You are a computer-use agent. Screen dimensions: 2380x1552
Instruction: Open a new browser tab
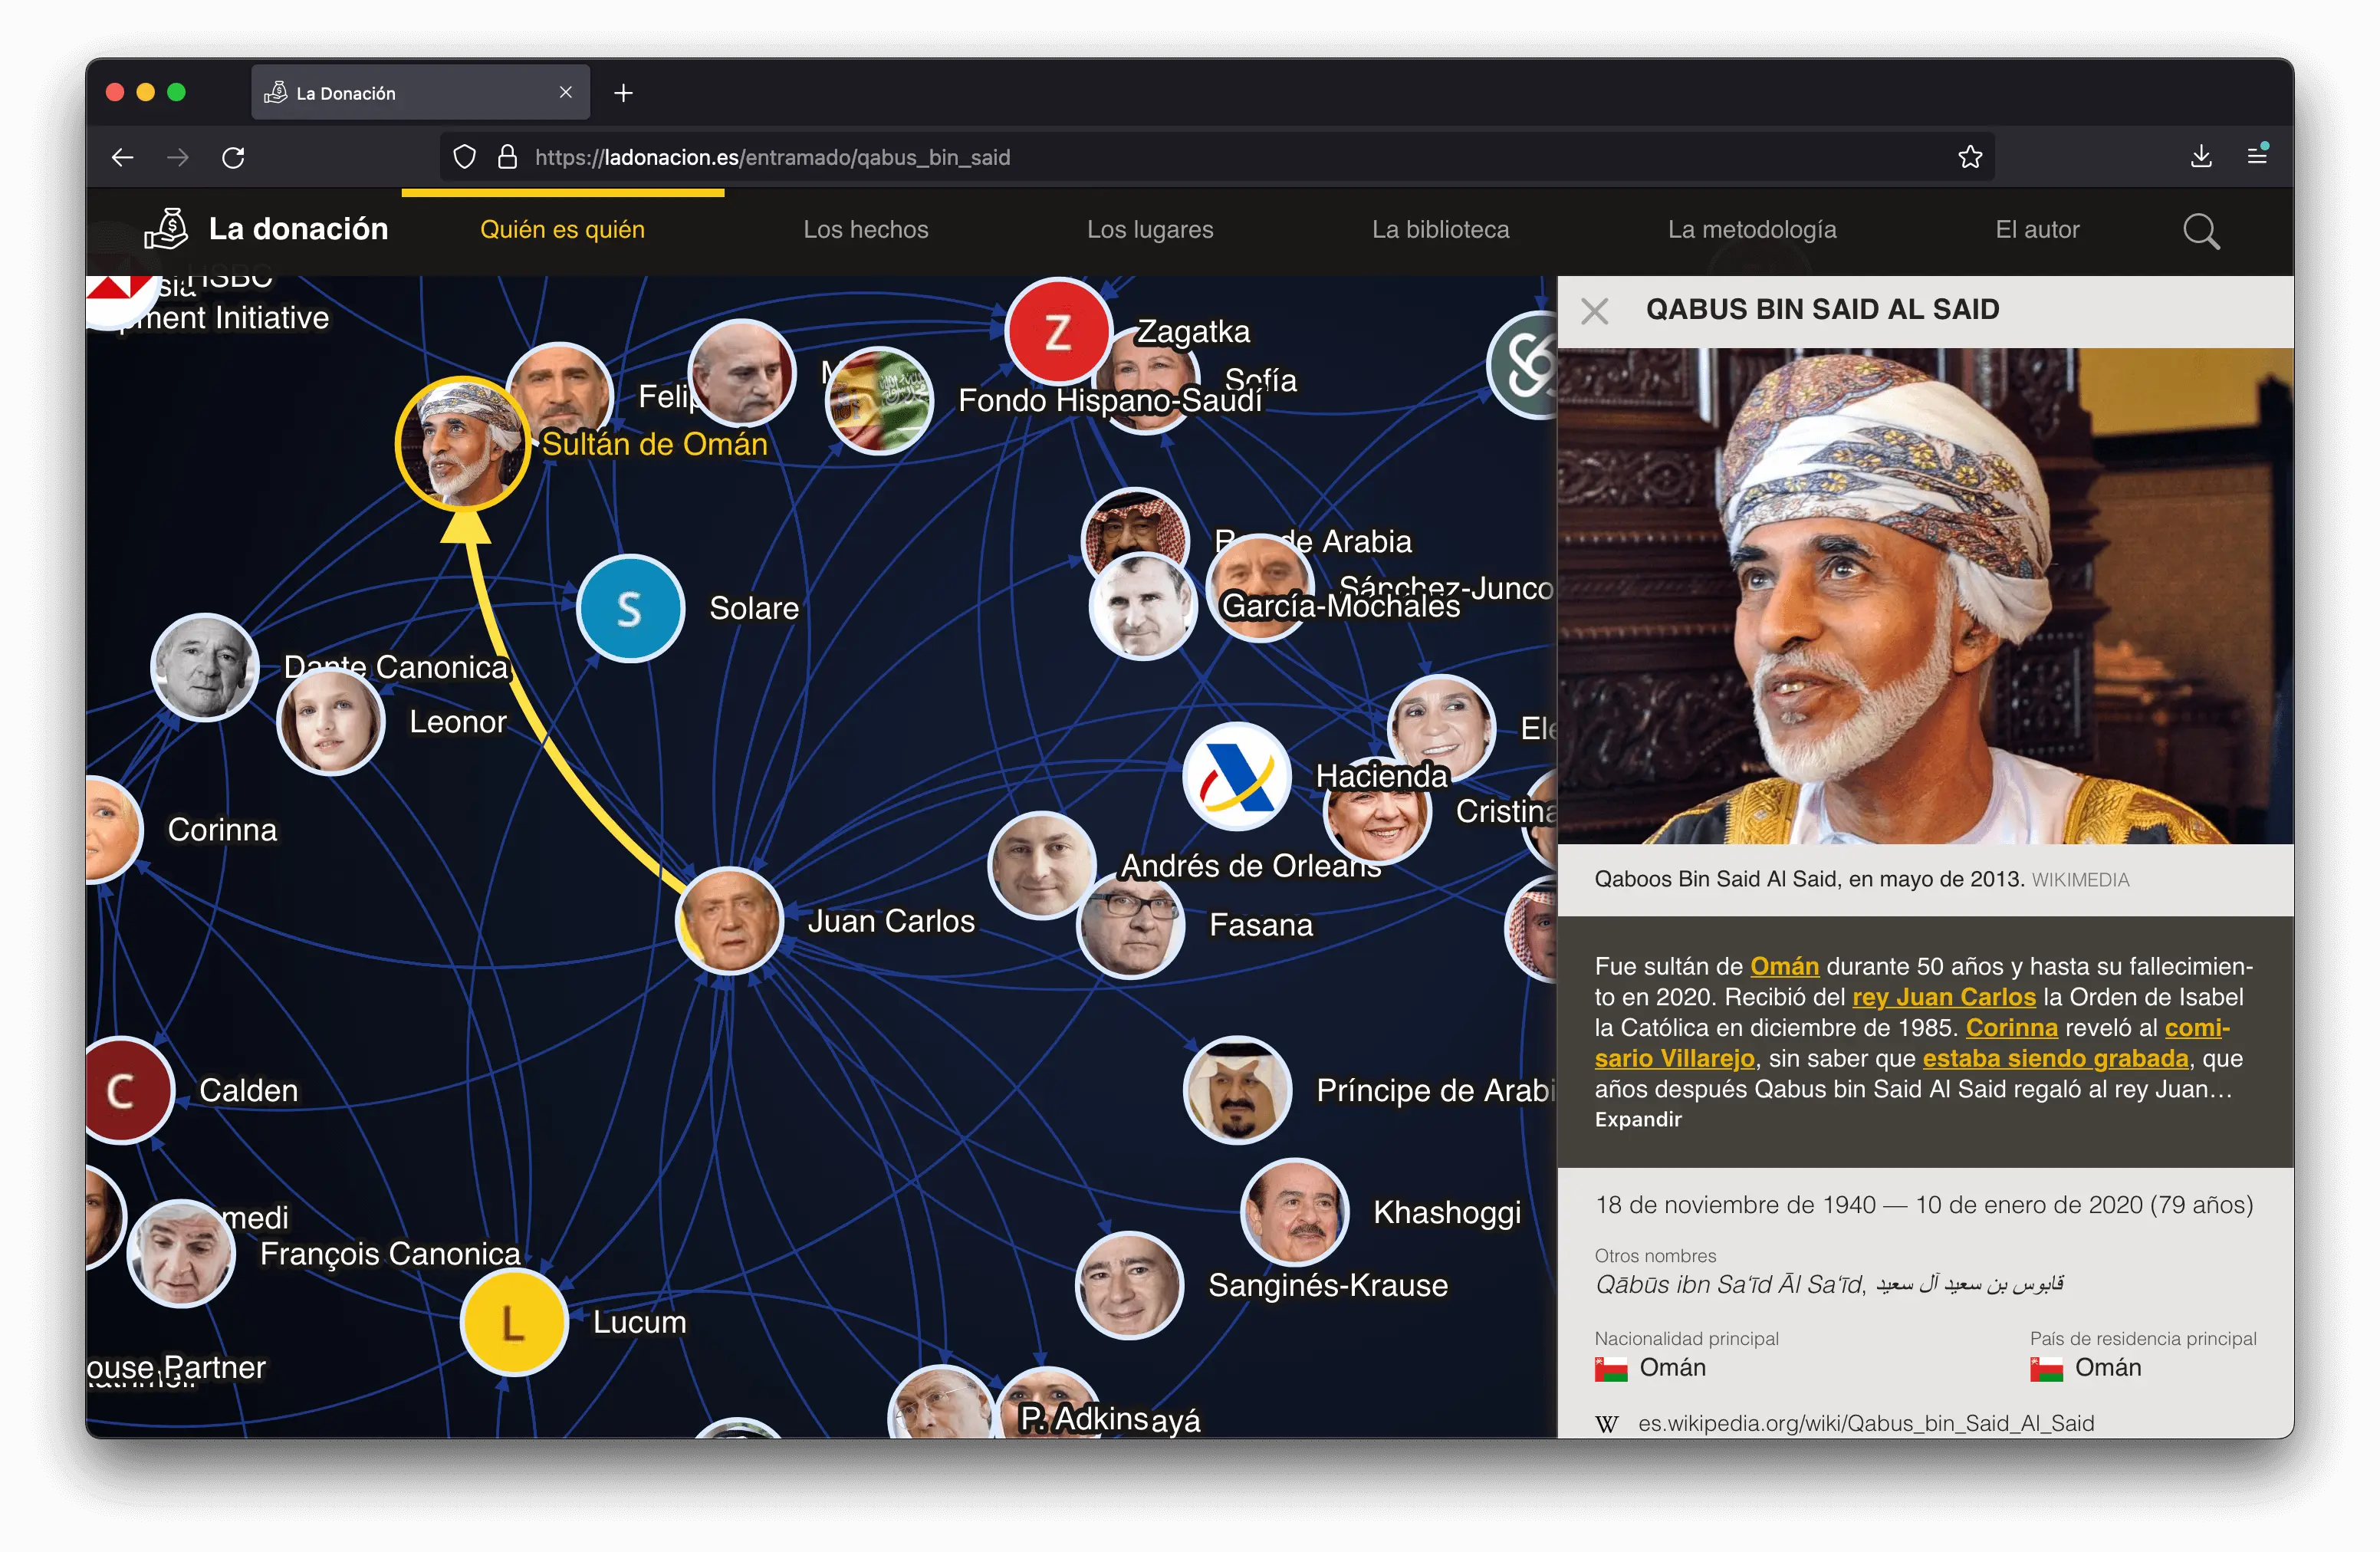pos(623,93)
